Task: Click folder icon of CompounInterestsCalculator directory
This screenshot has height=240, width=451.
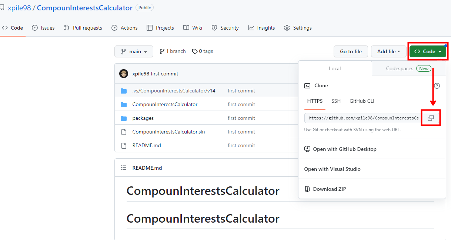Action: point(124,105)
